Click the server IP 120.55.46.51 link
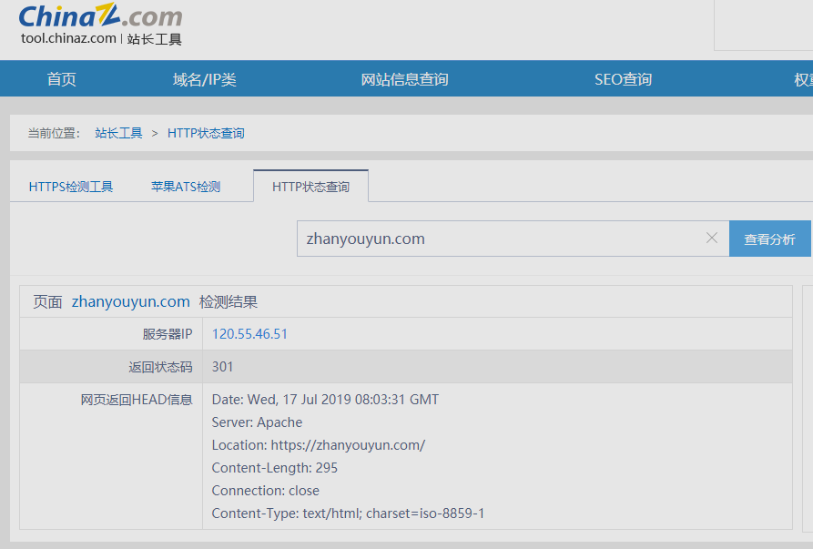Viewport: 813px width, 549px height. 249,334
